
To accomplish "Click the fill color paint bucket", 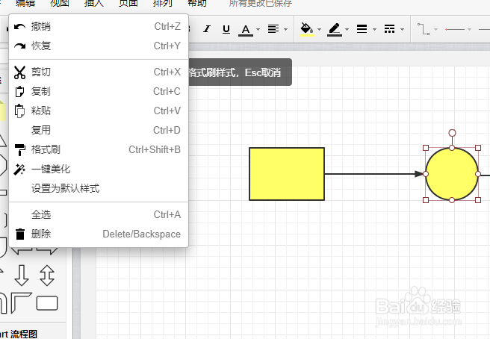I will (x=307, y=29).
